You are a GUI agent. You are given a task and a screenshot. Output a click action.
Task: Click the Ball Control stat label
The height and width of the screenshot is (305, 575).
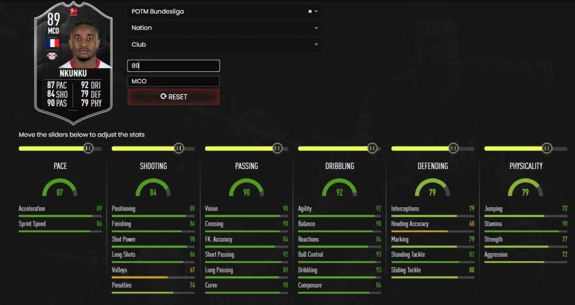tap(311, 254)
